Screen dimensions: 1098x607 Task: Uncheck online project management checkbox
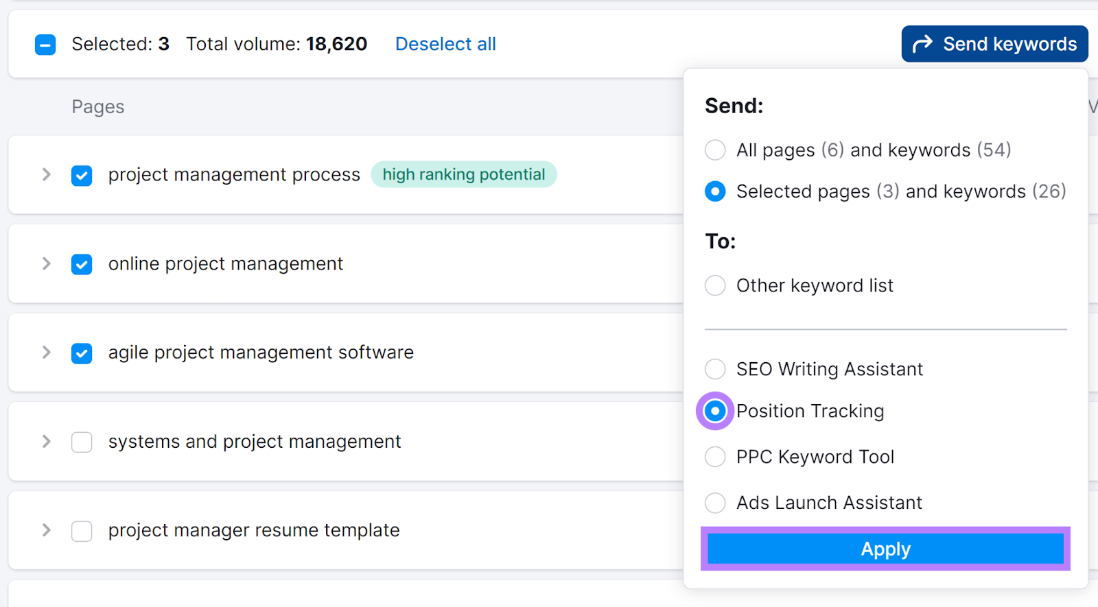[x=82, y=264]
